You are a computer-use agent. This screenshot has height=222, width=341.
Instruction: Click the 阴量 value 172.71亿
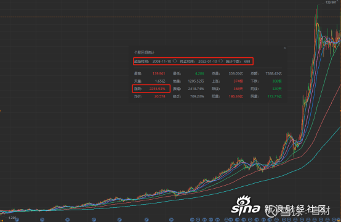(x=275, y=97)
